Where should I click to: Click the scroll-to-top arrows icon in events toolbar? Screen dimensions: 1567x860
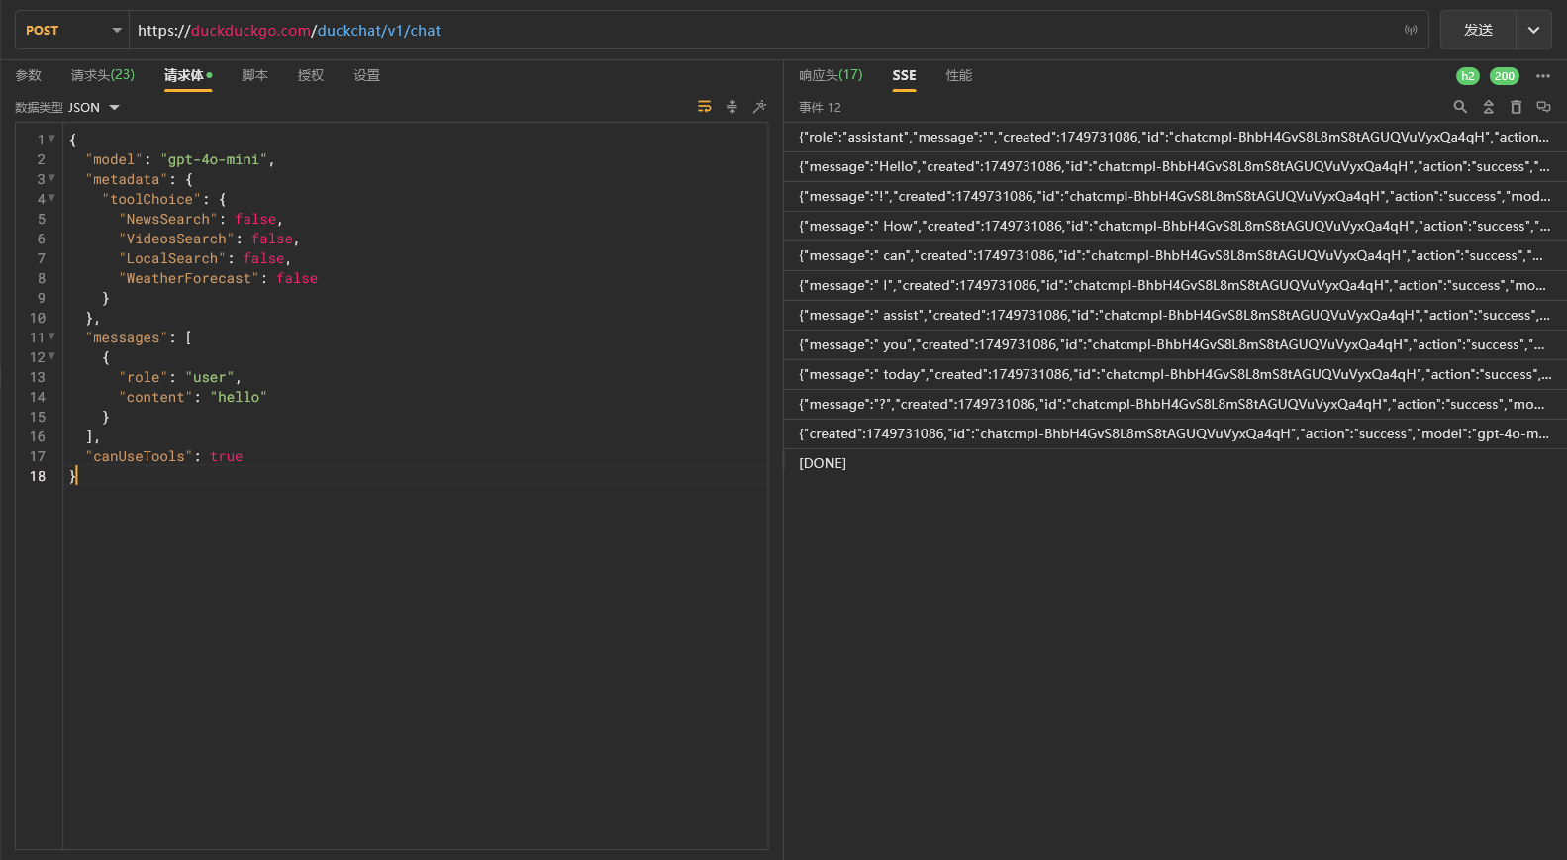[1488, 107]
